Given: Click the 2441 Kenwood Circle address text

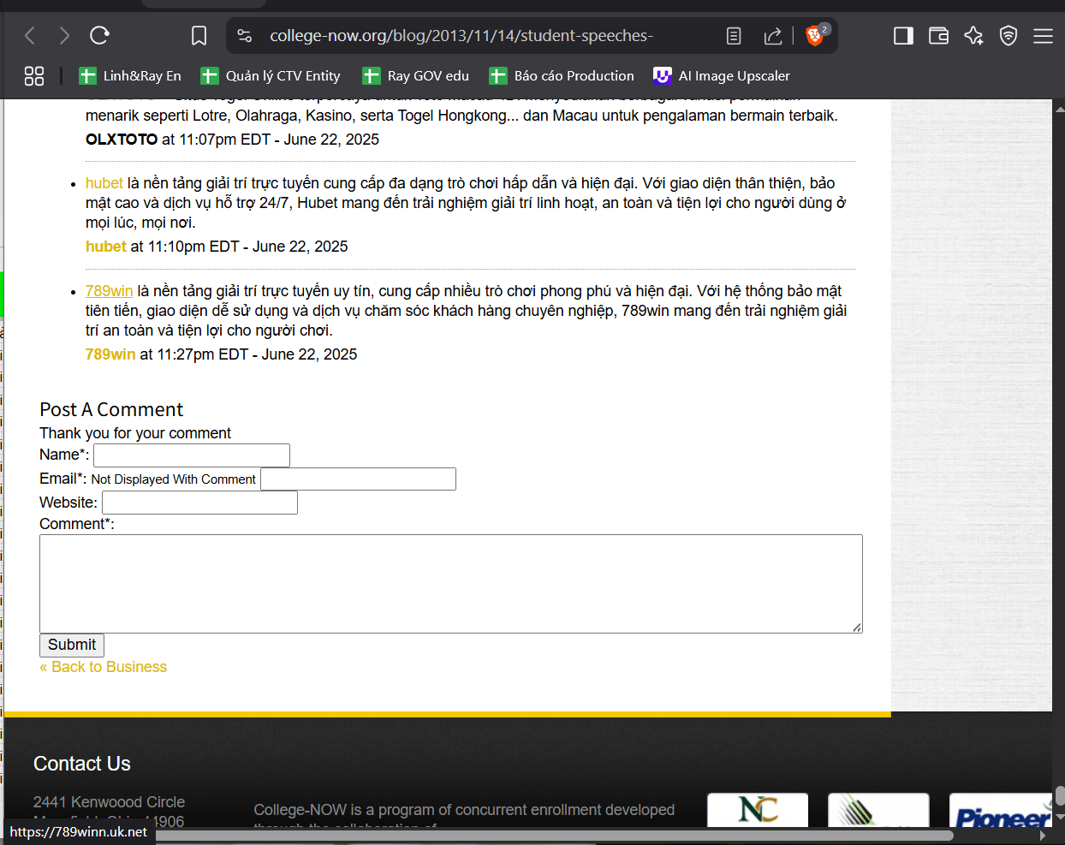Looking at the screenshot, I should click(x=109, y=802).
